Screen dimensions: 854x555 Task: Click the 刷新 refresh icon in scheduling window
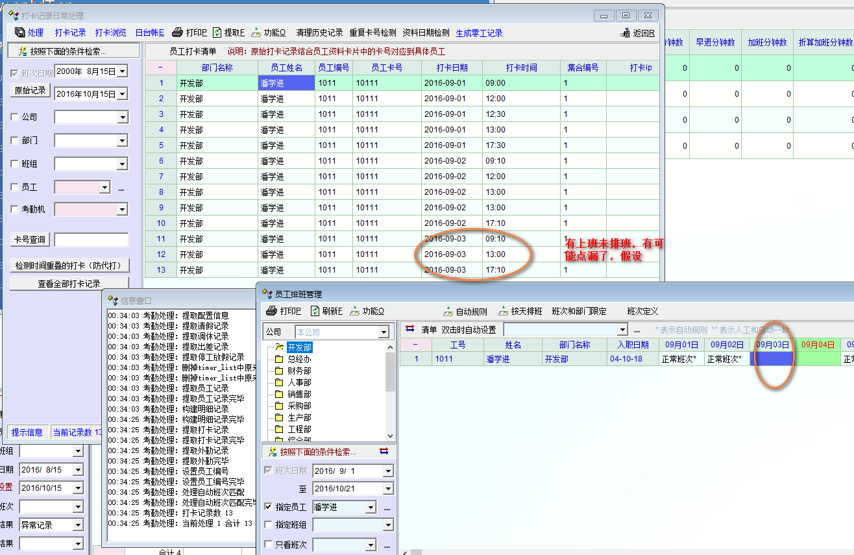[315, 311]
